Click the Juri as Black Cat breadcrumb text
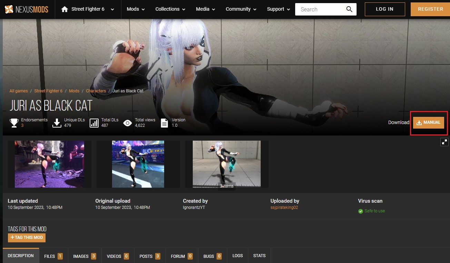The image size is (450, 263). point(128,91)
